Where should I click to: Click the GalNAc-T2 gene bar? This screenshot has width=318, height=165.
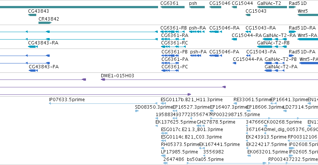tap(272, 7)
